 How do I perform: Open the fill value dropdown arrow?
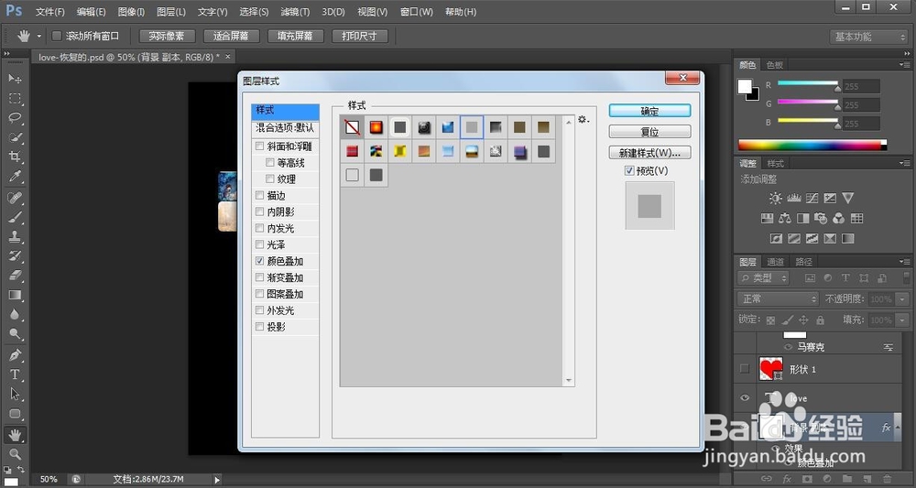coord(902,320)
